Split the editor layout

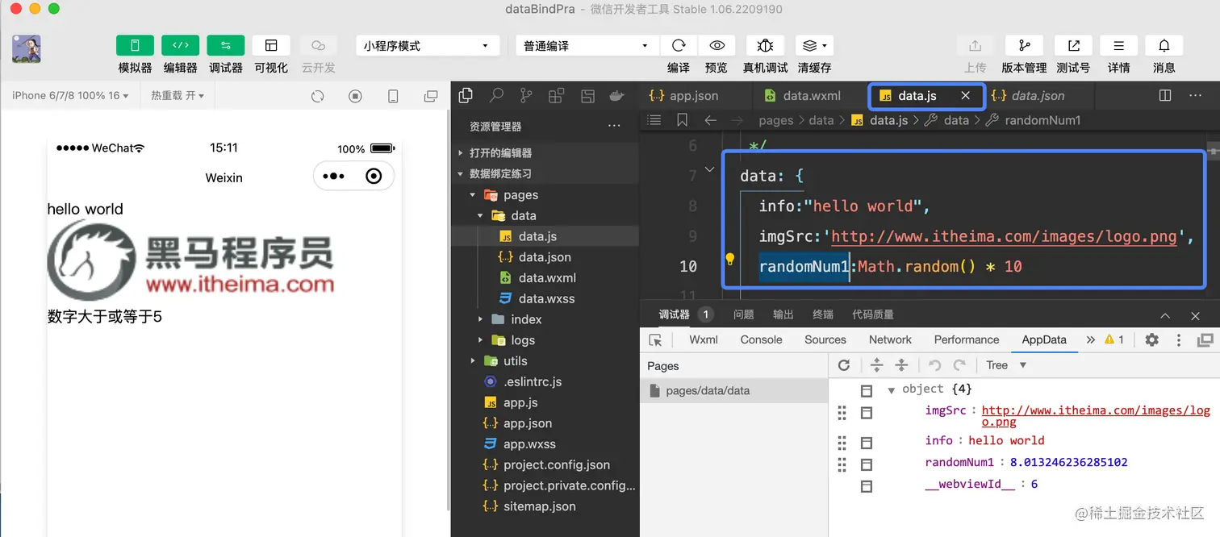(1165, 95)
